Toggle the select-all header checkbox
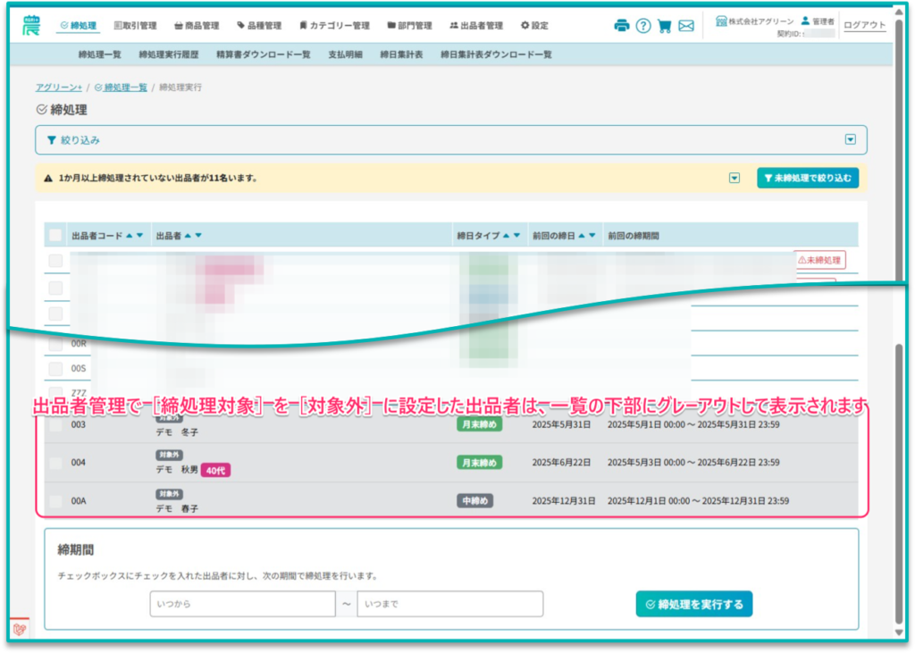915x653 pixels. (55, 235)
